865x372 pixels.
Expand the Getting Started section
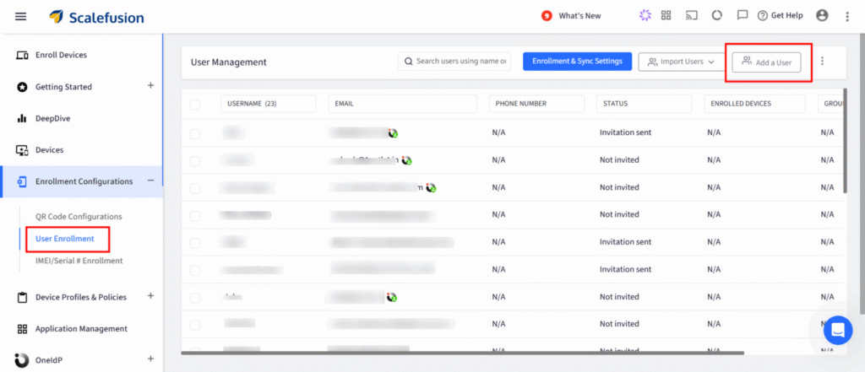tap(150, 86)
